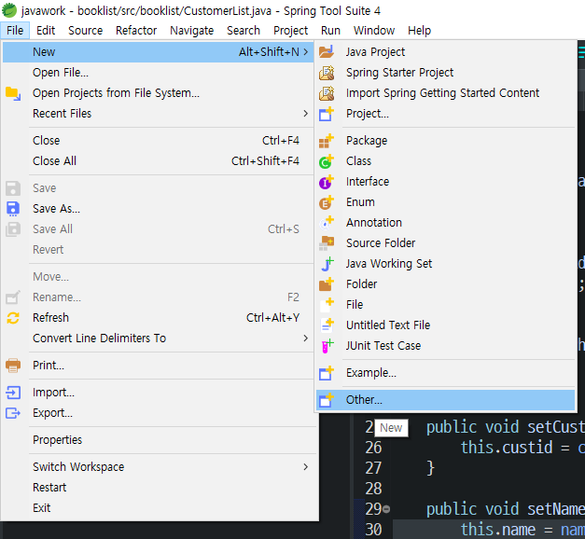The height and width of the screenshot is (539, 585).
Task: Choose Close from the File menu
Action: [x=158, y=141]
